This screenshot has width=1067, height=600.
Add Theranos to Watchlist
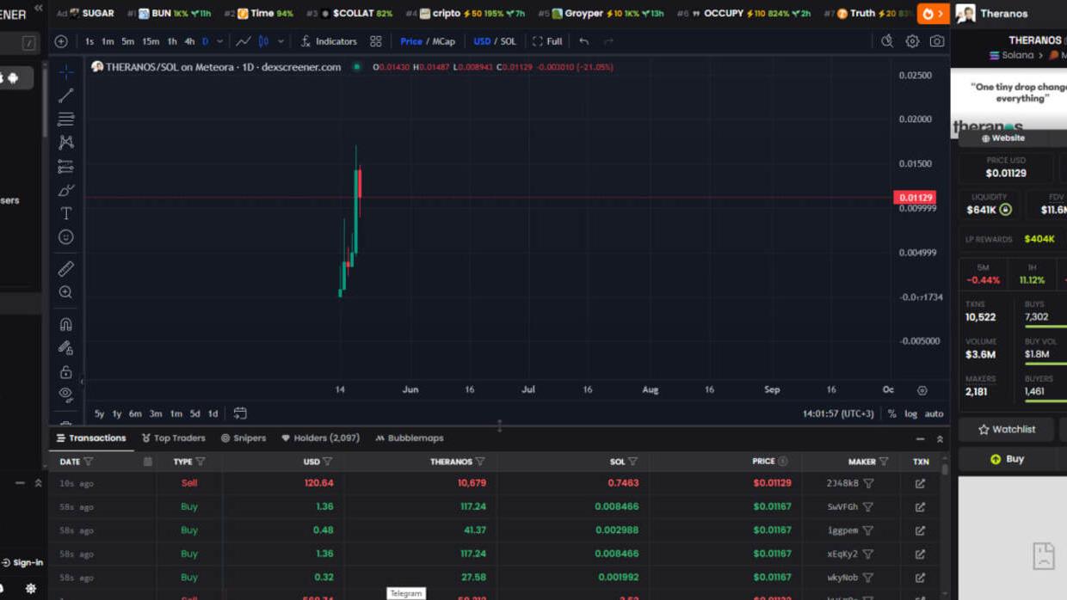point(1007,430)
